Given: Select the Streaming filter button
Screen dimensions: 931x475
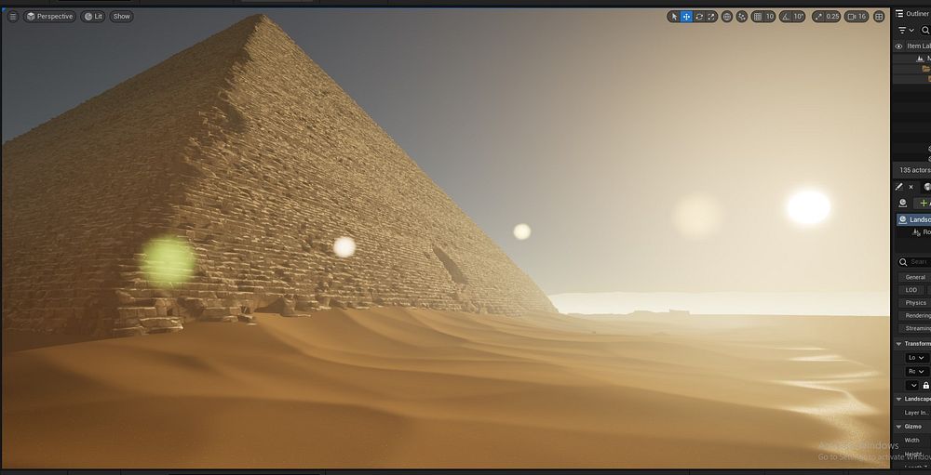Looking at the screenshot, I should click(914, 328).
